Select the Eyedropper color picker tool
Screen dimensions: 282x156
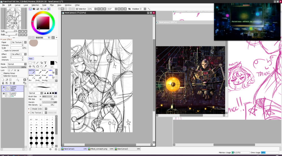(45, 67)
